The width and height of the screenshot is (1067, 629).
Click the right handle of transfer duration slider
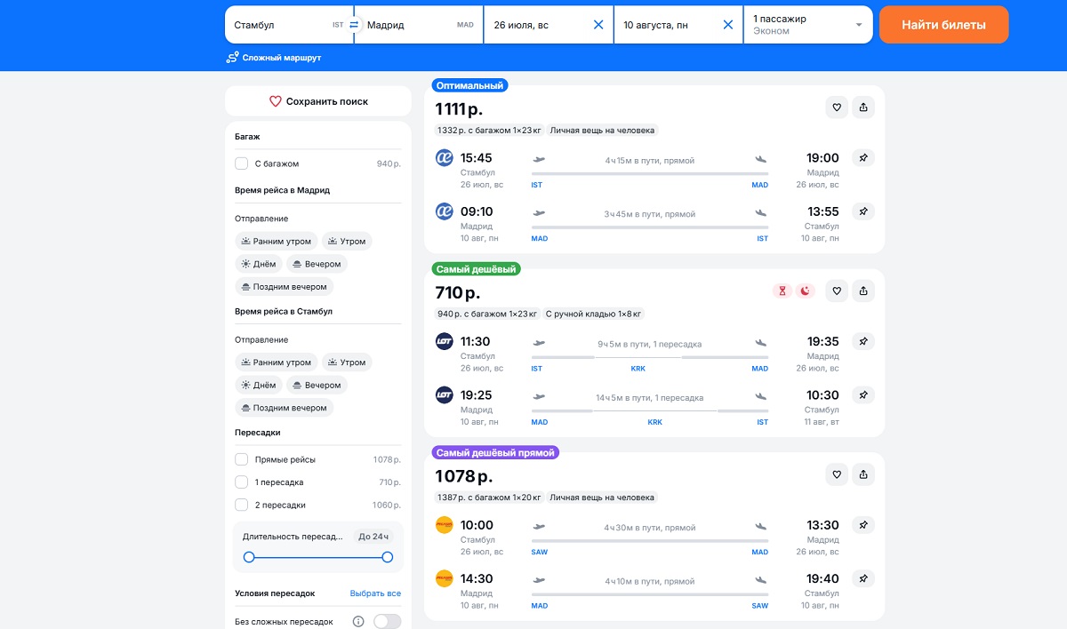(388, 557)
